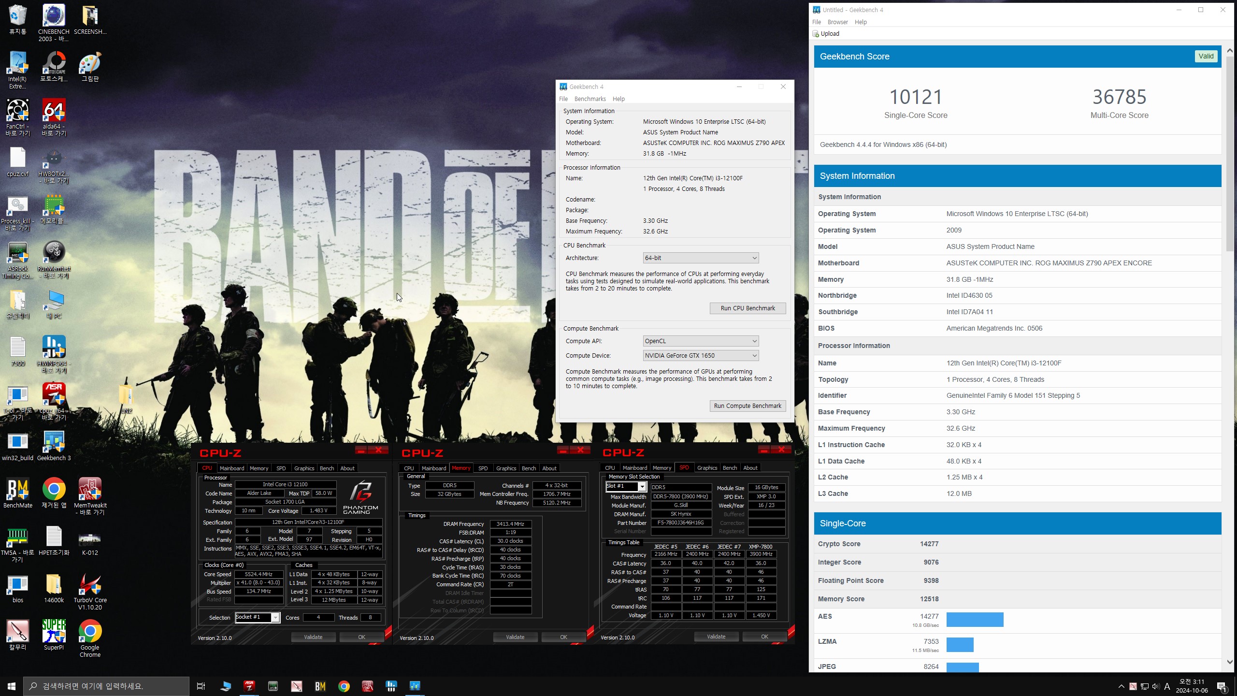Click the Windows taskbar search box

tap(106, 686)
